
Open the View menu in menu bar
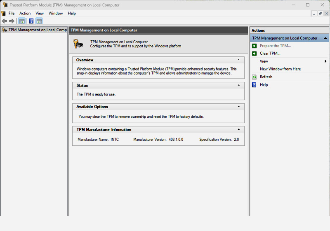coord(40,13)
